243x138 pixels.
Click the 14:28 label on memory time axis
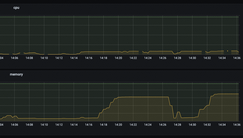[177, 125]
